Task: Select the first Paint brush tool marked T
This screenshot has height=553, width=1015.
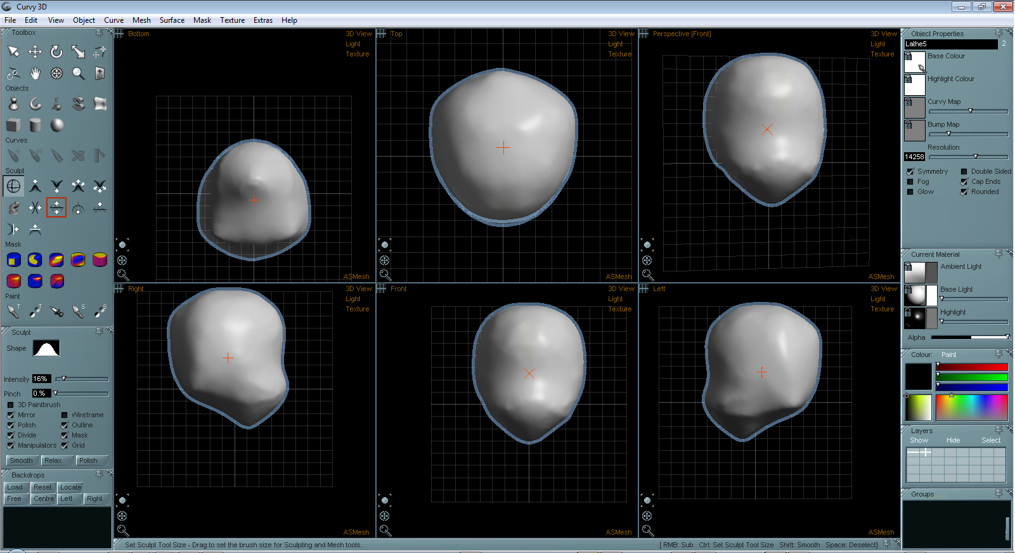Action: click(13, 311)
